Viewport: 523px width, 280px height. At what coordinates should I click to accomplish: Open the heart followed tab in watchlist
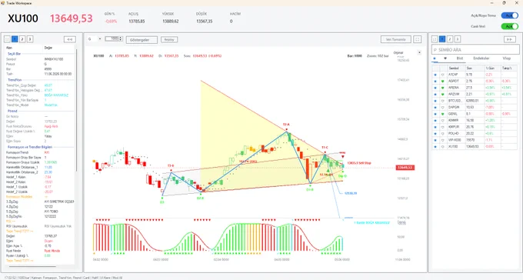point(445,58)
